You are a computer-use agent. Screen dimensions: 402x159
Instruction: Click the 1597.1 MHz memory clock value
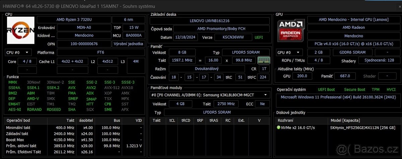pyautogui.click(x=182, y=60)
